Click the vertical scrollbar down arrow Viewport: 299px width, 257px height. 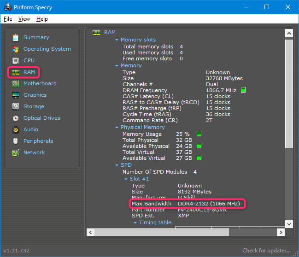289,223
